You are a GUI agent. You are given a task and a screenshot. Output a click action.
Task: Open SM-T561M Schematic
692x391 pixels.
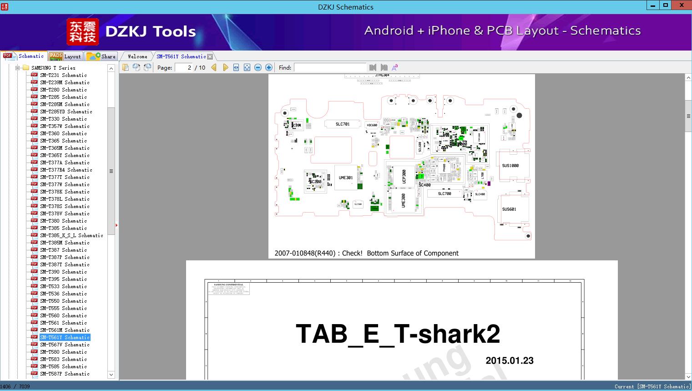(65, 330)
